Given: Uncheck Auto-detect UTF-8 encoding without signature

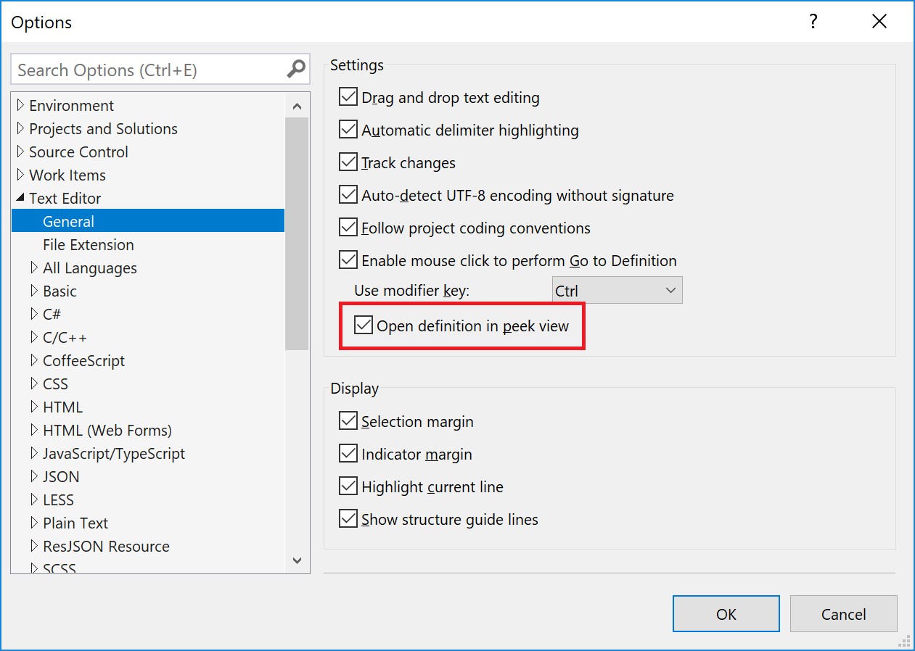Looking at the screenshot, I should (348, 194).
